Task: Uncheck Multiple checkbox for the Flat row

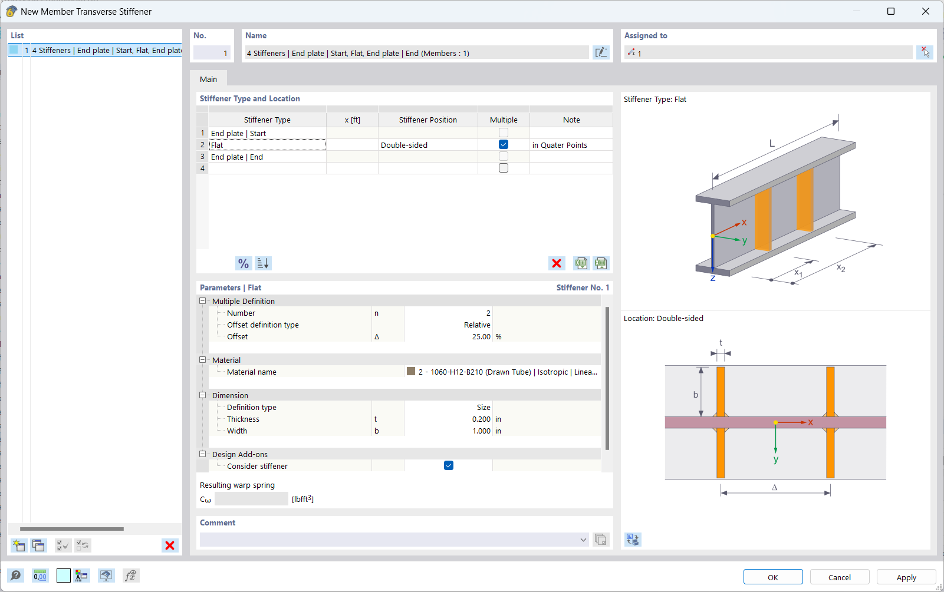Action: coord(504,145)
